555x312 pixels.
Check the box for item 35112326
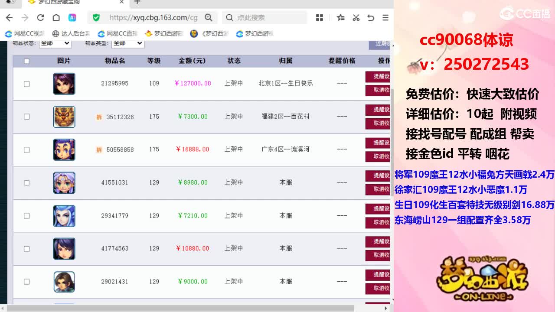point(26,117)
